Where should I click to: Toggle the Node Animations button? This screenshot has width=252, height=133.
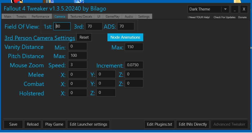coord(125,37)
